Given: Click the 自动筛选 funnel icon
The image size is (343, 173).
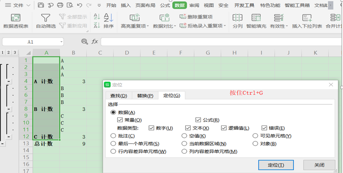Looking at the screenshot, I should pyautogui.click(x=46, y=18).
